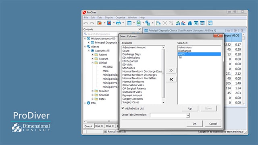
Task: Open the CrossTab Dimension dropdown
Action: coord(188,115)
